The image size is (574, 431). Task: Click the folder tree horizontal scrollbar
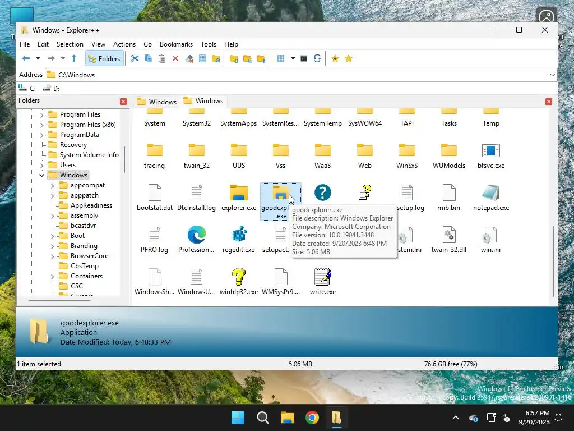(59, 301)
